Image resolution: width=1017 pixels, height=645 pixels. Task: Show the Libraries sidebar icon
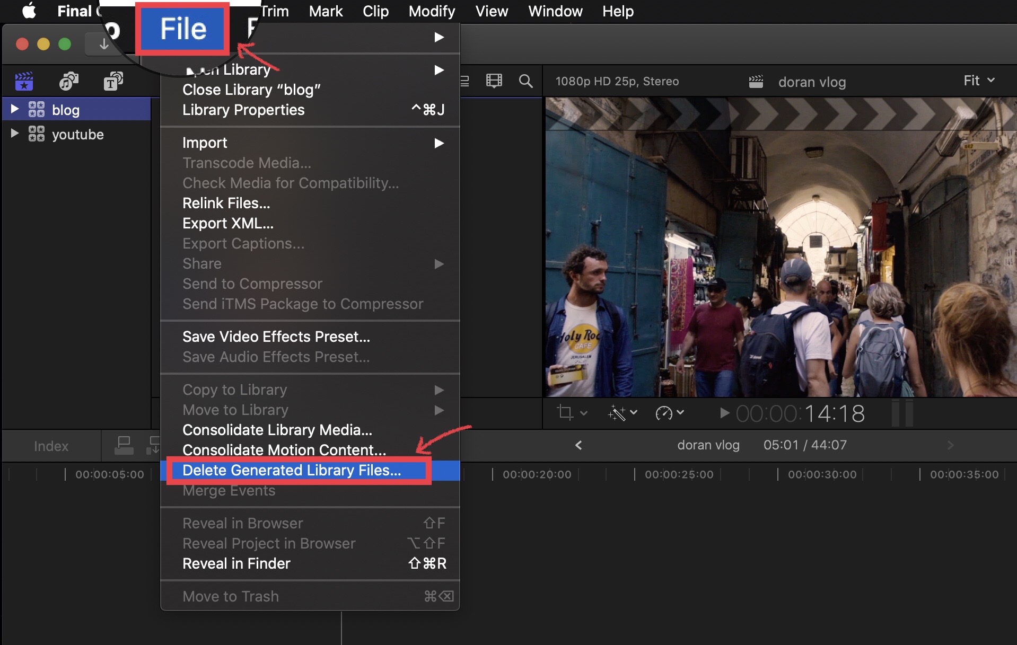(24, 81)
